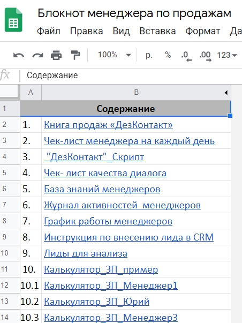Image resolution: width=242 pixels, height=323 pixels.
Task: Open link Журнал активностей менеджеров
Action: coord(122,205)
